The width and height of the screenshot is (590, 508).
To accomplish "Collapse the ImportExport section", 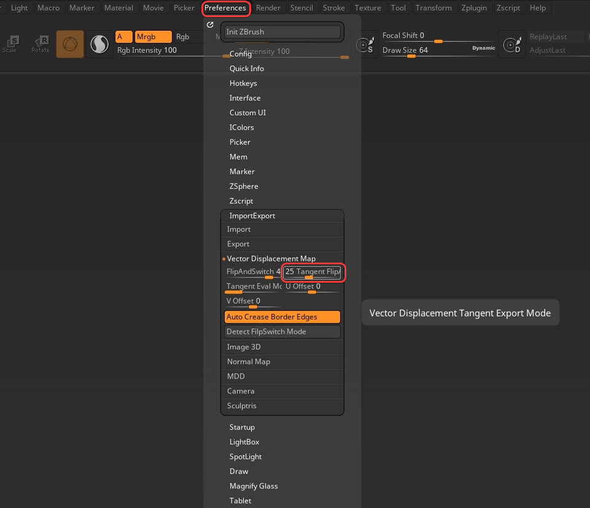I will pos(252,216).
